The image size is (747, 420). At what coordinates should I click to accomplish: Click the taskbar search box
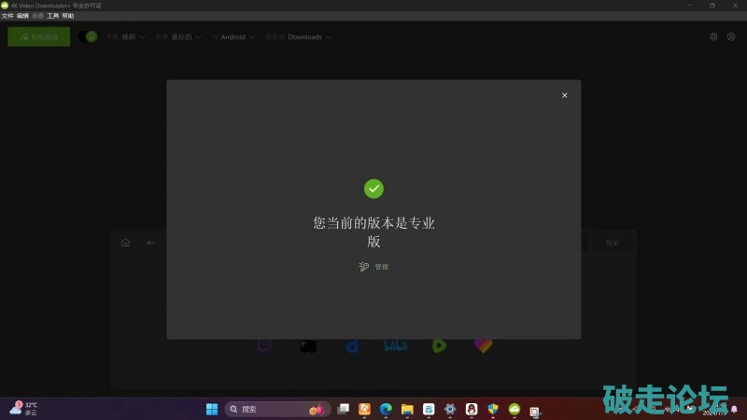click(x=271, y=409)
